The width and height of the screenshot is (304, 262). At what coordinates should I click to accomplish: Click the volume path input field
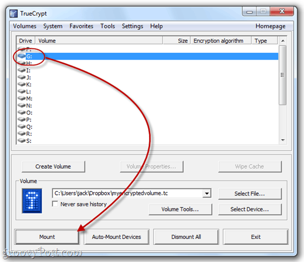[x=127, y=193]
